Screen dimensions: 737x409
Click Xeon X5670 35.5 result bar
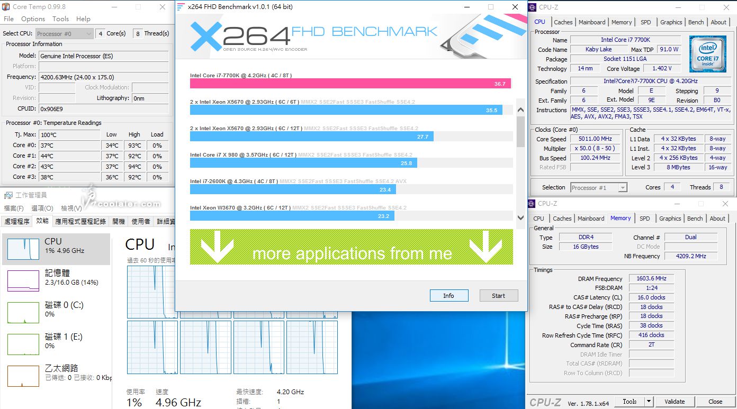[346, 110]
